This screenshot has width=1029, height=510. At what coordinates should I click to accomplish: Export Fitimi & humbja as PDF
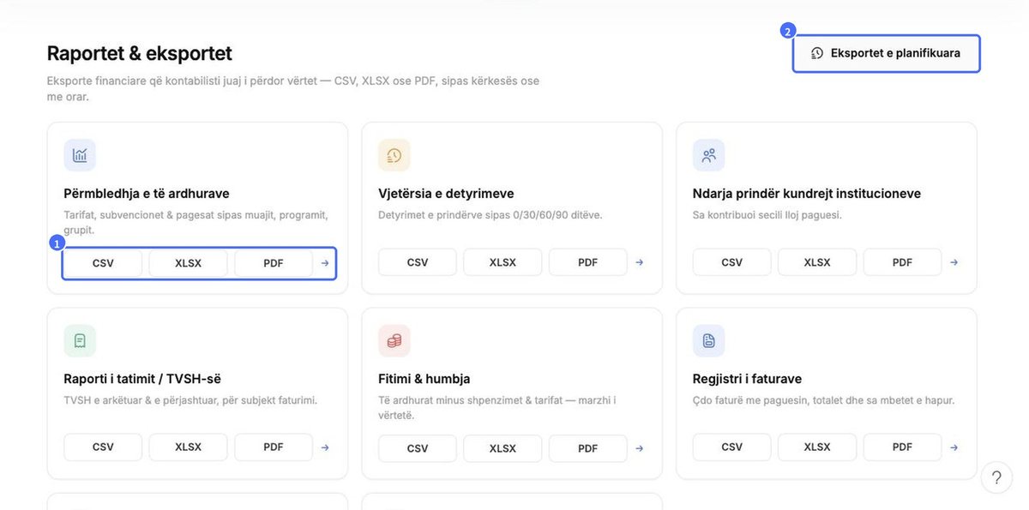(588, 448)
